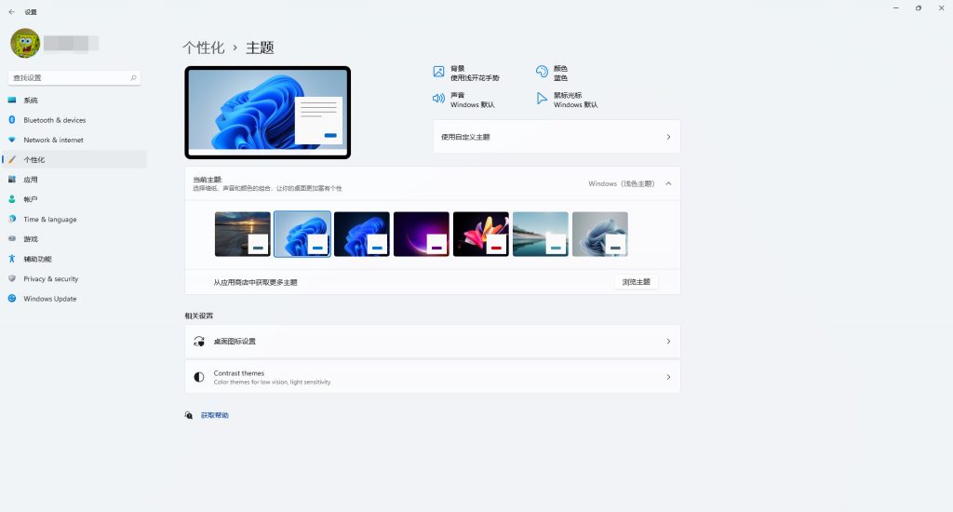The height and width of the screenshot is (512, 953).
Task: Click the Bluetooth icon in sidebar
Action: (11, 120)
